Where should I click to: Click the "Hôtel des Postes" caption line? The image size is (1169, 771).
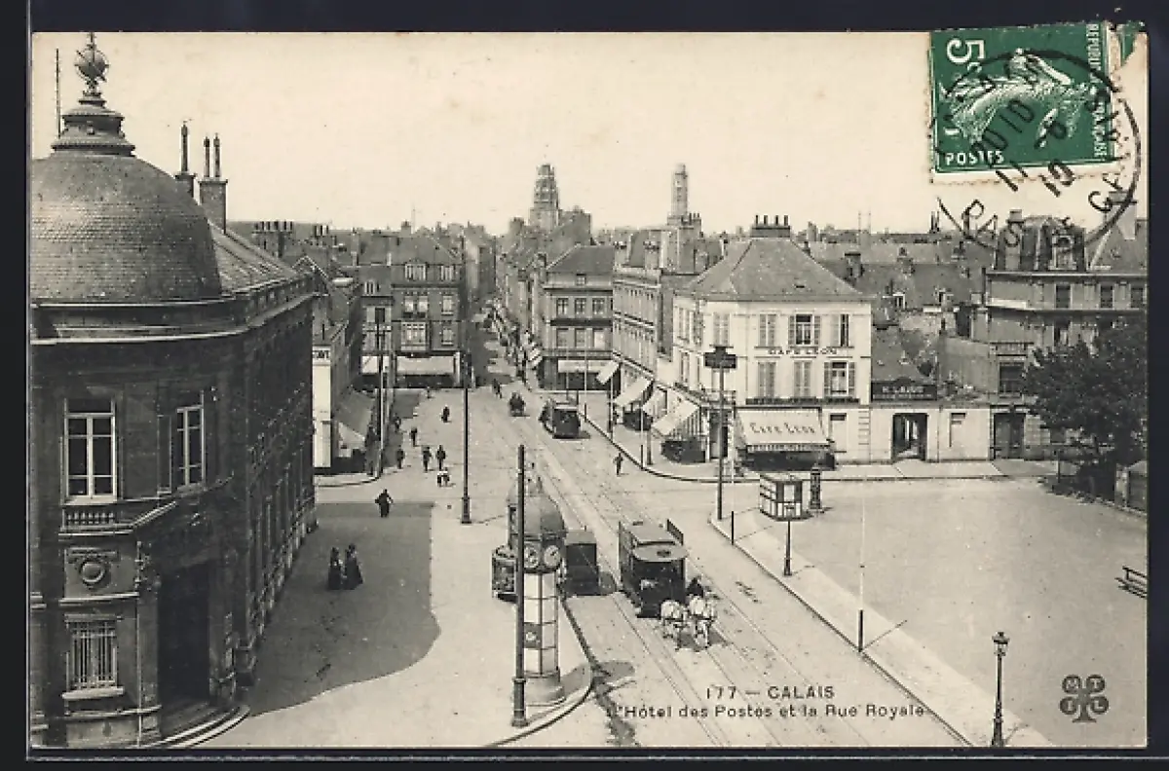[770, 712]
